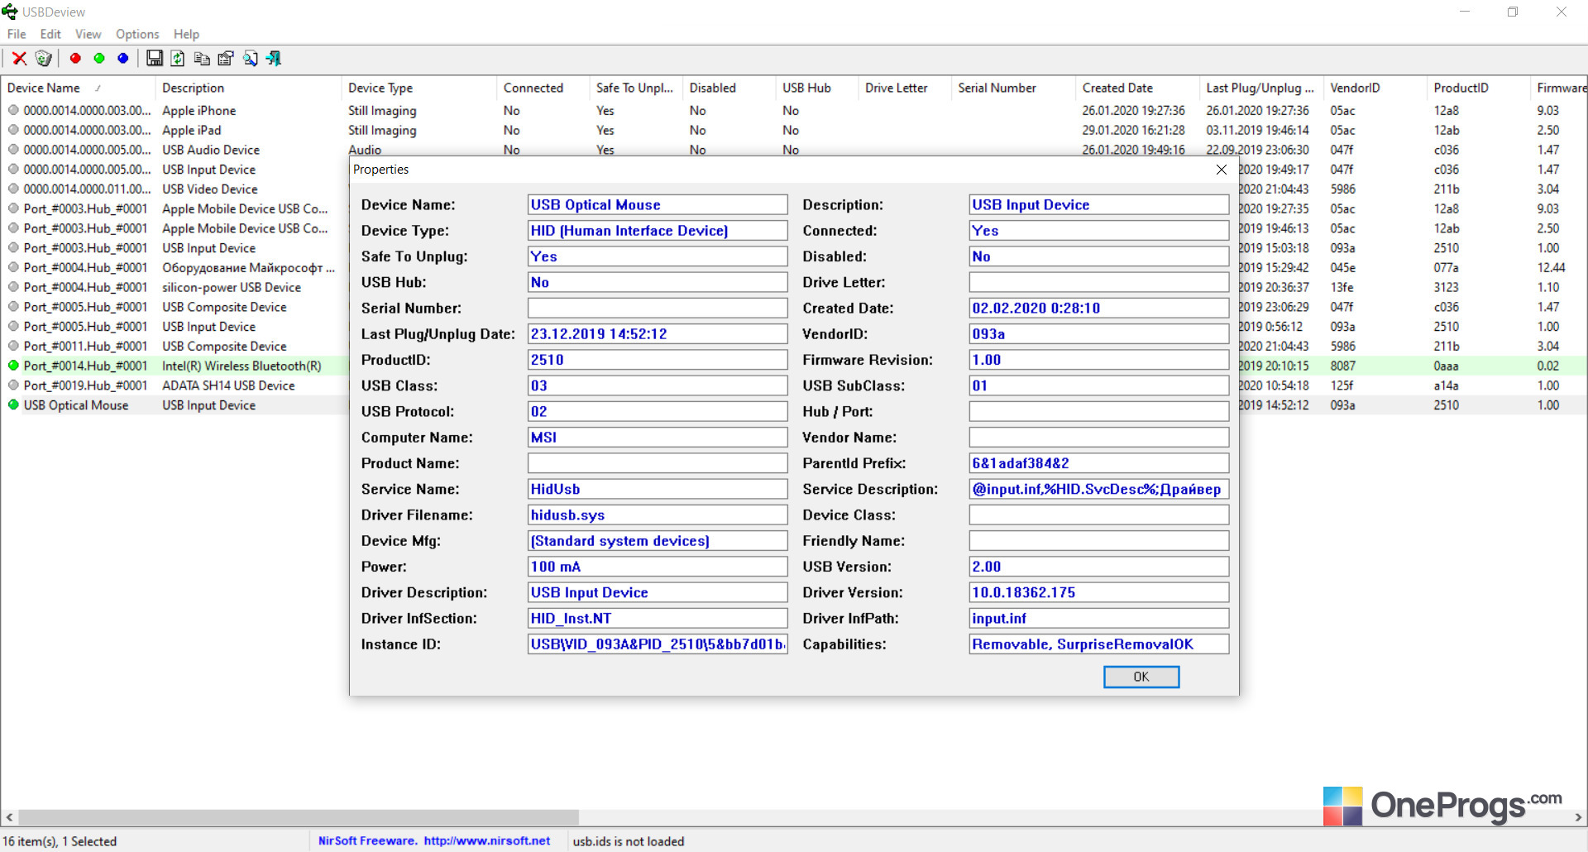Image resolution: width=1588 pixels, height=852 pixels.
Task: Sort by the VendorID column header
Action: 1375,88
